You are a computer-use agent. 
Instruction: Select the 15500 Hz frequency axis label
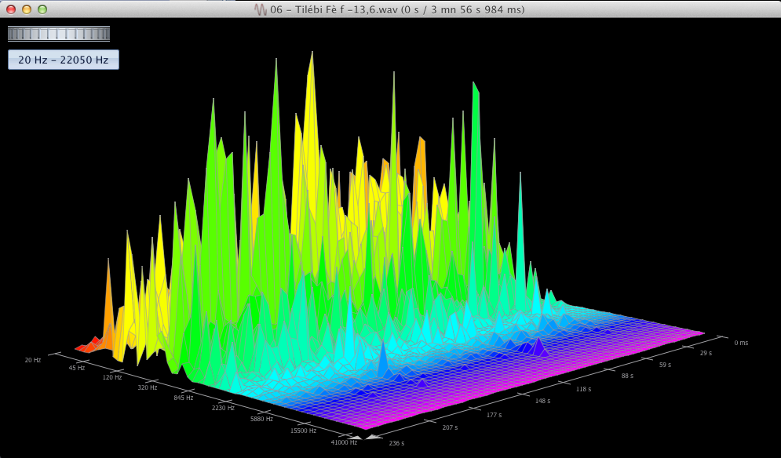pos(303,430)
